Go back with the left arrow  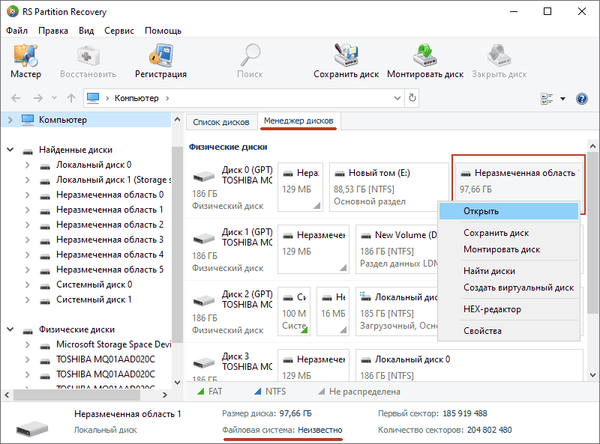pos(16,98)
